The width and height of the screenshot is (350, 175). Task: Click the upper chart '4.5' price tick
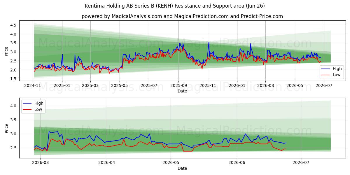[14, 25]
